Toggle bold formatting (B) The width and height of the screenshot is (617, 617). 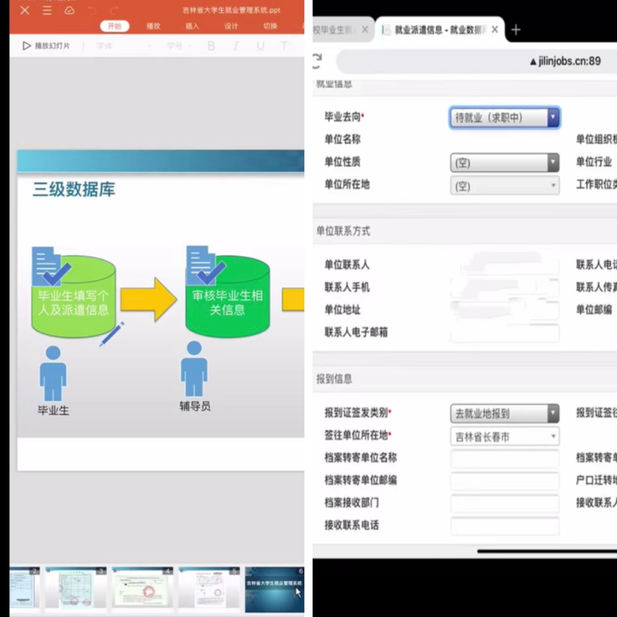click(x=211, y=46)
